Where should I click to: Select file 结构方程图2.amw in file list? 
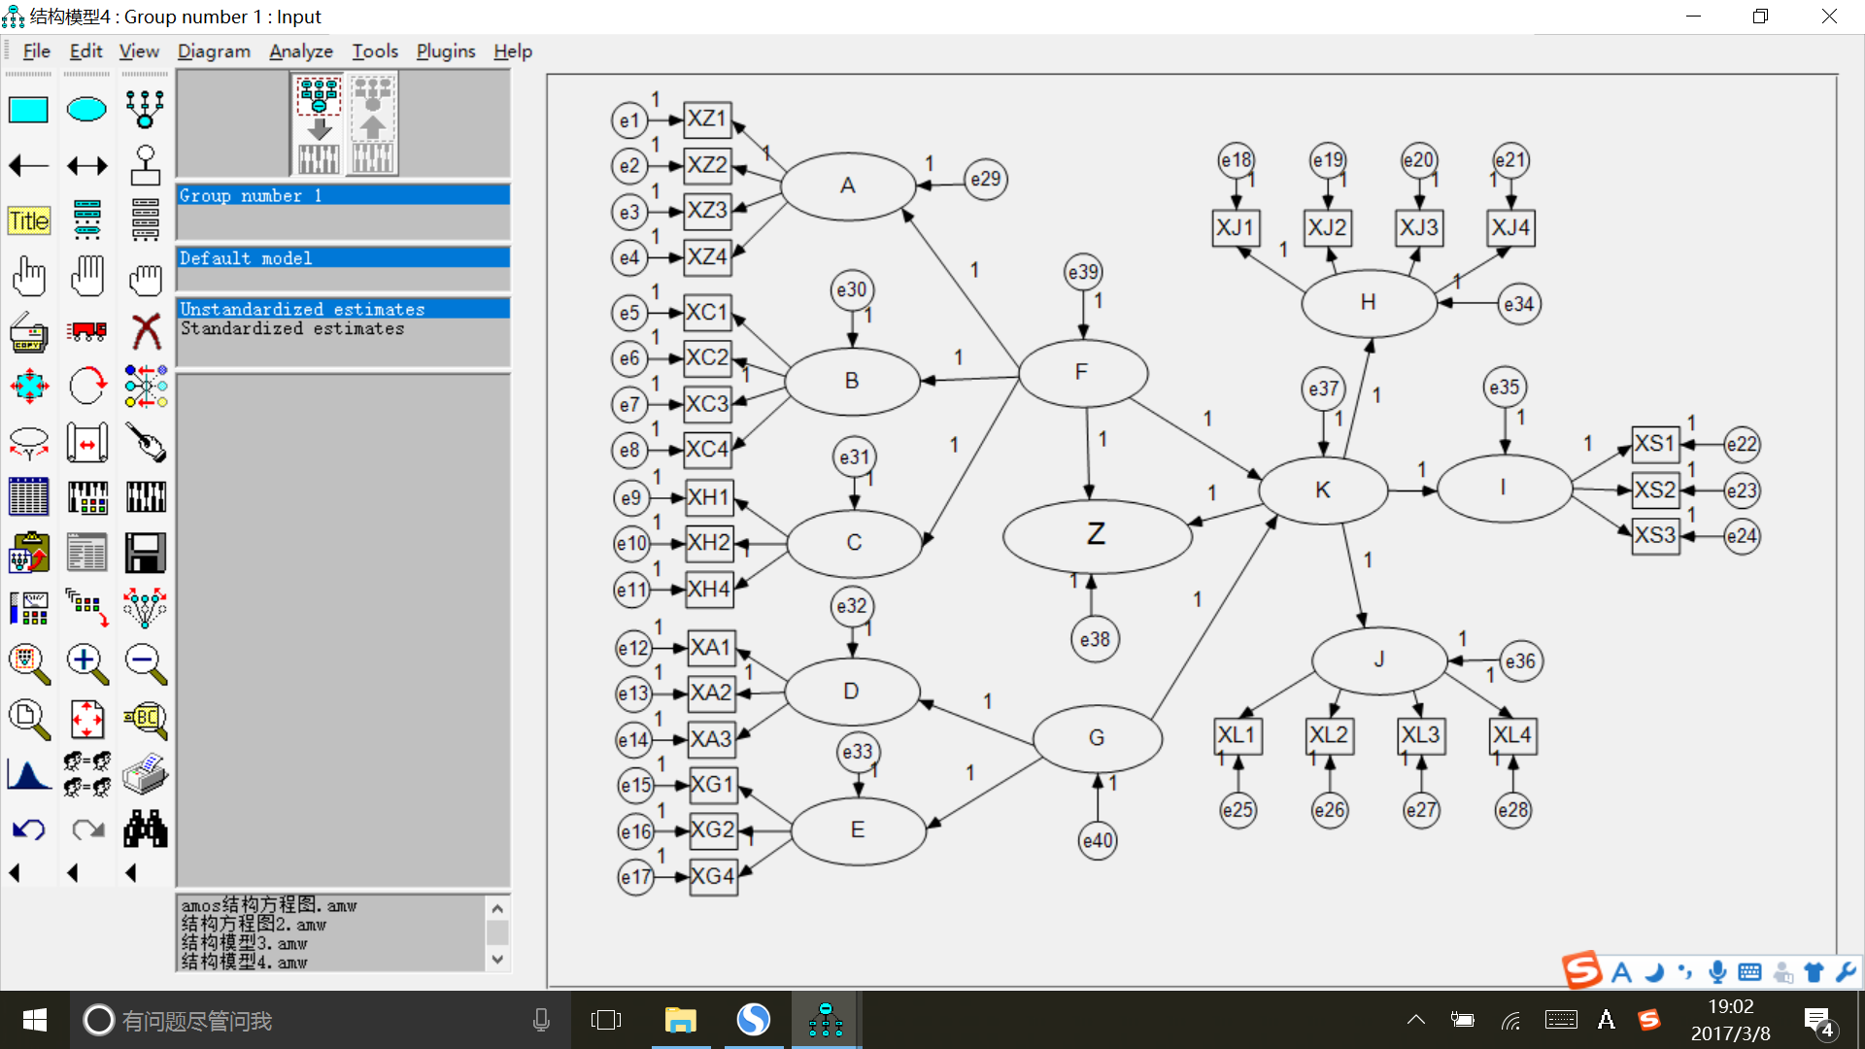(x=254, y=925)
